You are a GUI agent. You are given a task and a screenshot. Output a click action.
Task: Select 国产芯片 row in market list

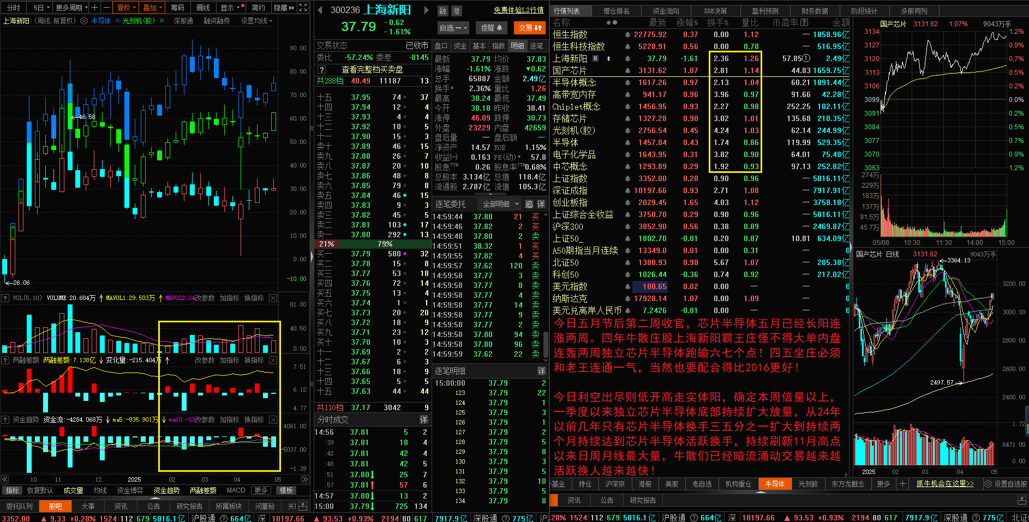point(700,70)
